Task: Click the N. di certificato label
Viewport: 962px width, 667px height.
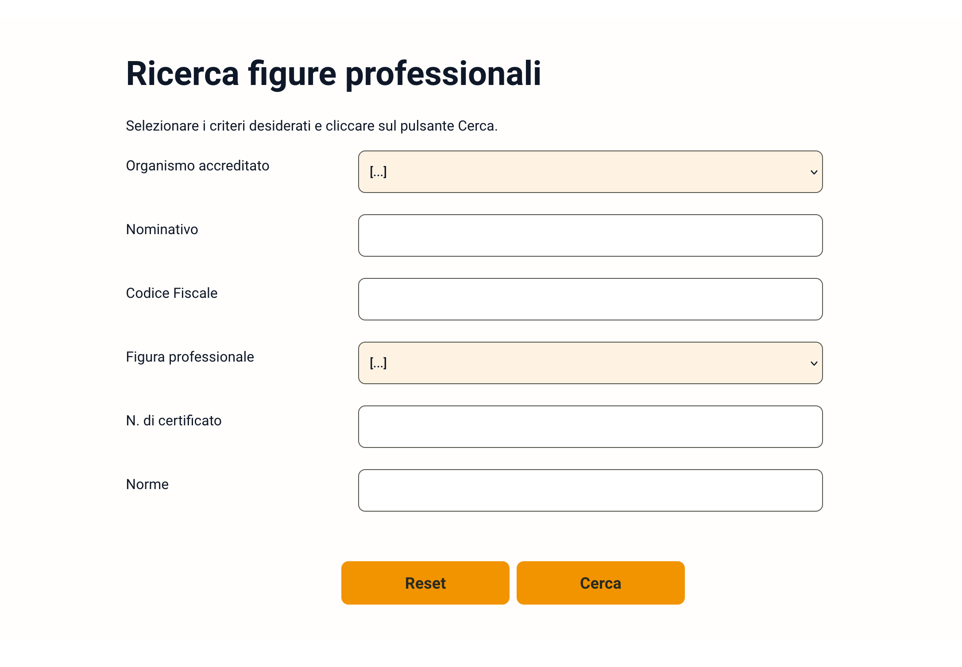Action: pyautogui.click(x=174, y=420)
